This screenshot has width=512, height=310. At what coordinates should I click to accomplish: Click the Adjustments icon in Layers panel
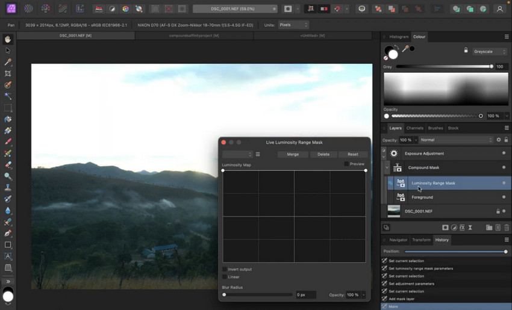[x=454, y=228]
